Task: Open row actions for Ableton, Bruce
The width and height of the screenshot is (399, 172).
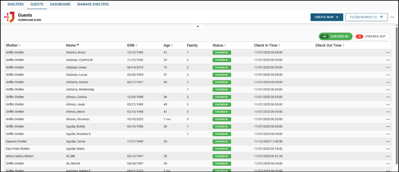Action: (388, 53)
